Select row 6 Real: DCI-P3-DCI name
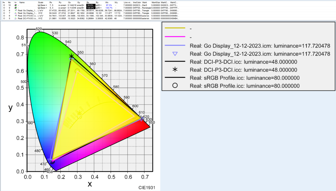This screenshot has width=336, height=191. [x=28, y=16]
